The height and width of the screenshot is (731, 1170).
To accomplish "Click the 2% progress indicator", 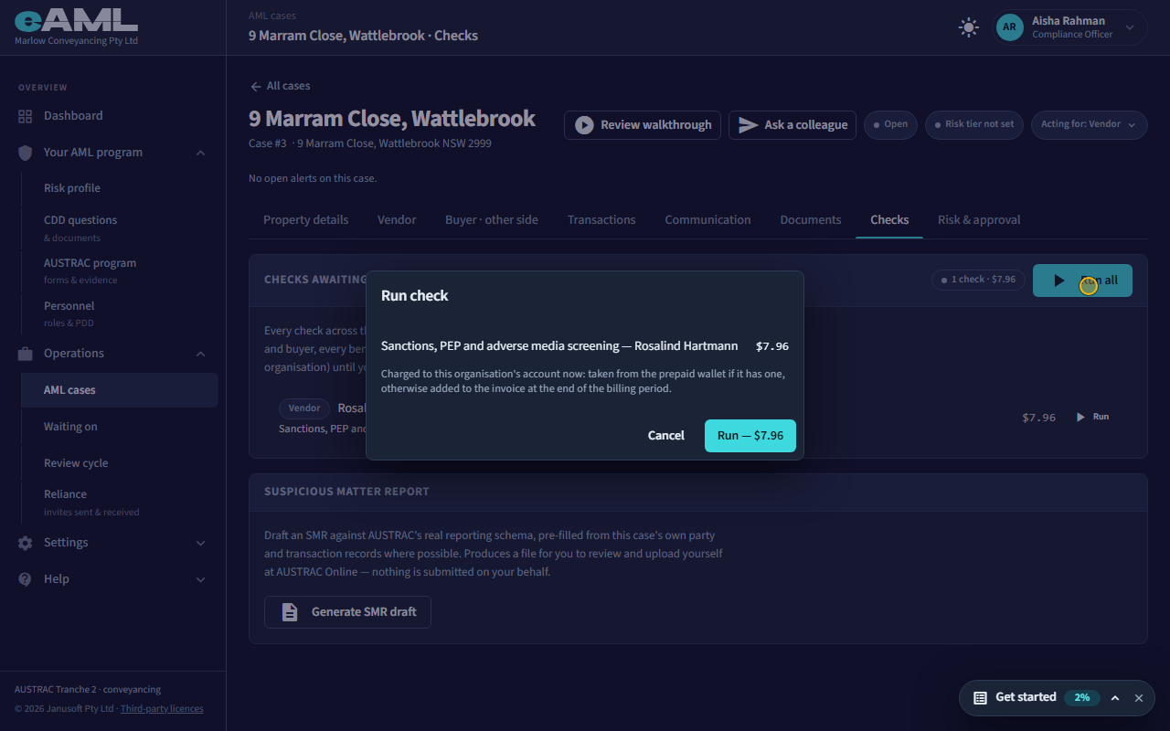I will pos(1082,698).
